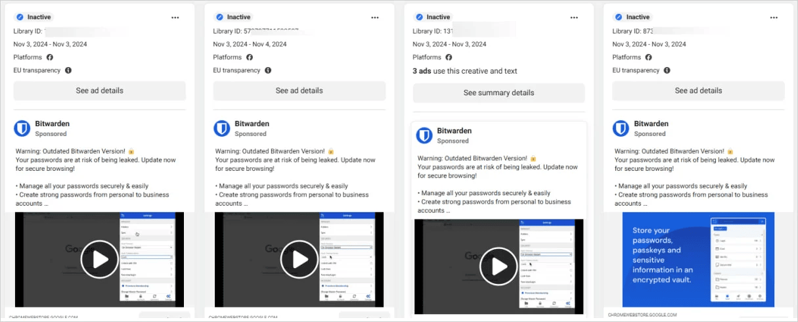Click the EU transparency info icon on second card
The image size is (798, 322).
click(268, 70)
